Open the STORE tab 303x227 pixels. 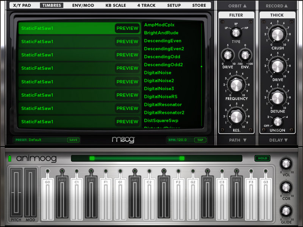tap(199, 5)
